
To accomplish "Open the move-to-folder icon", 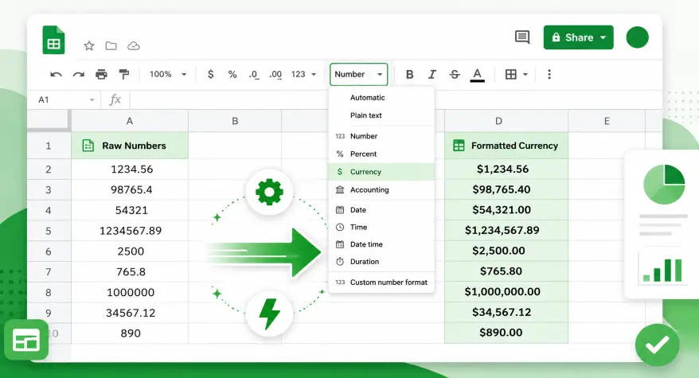I will (x=111, y=45).
